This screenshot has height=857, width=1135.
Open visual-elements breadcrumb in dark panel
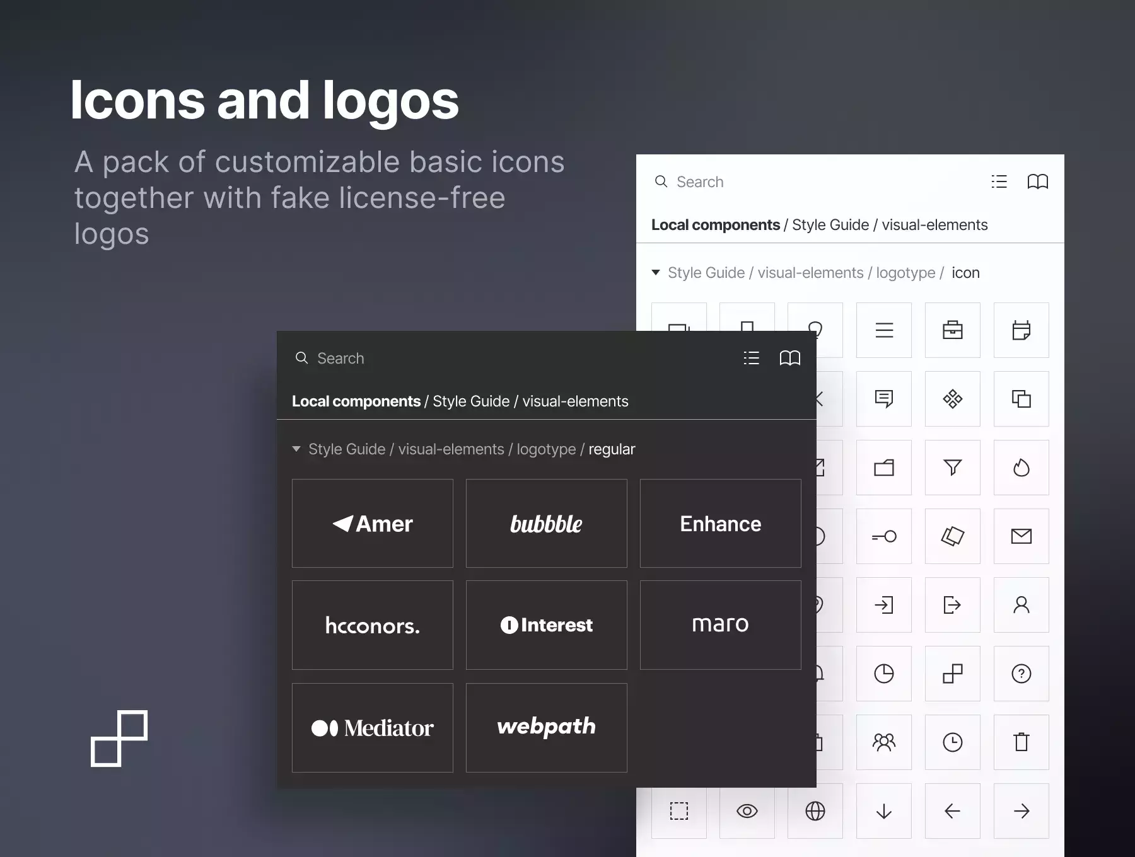(575, 401)
